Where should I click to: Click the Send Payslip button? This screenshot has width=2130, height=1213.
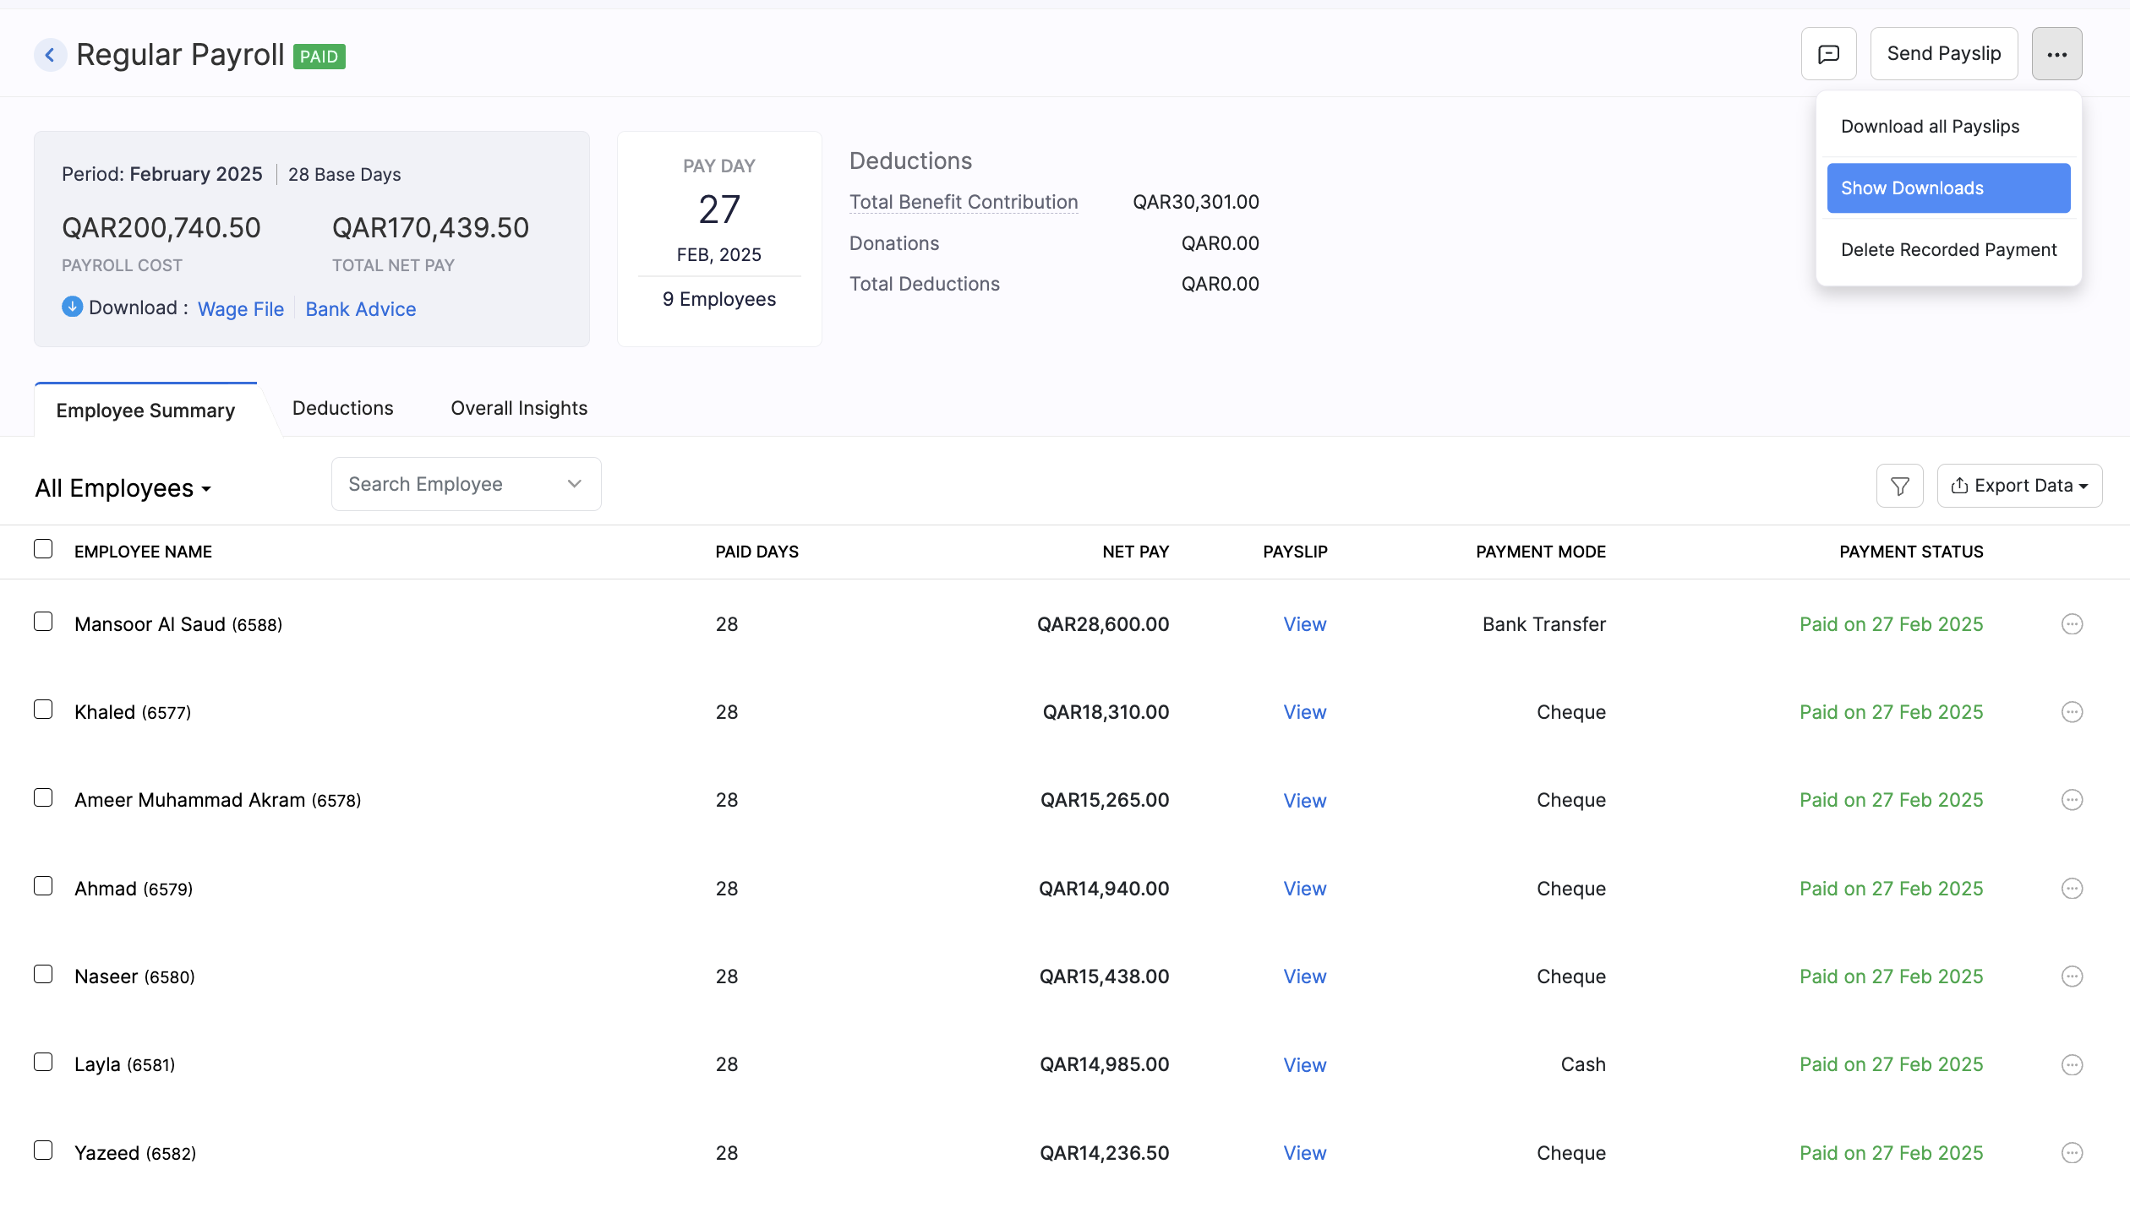pos(1943,52)
